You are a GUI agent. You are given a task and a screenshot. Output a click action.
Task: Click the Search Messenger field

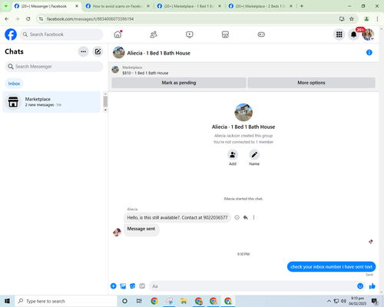point(54,67)
